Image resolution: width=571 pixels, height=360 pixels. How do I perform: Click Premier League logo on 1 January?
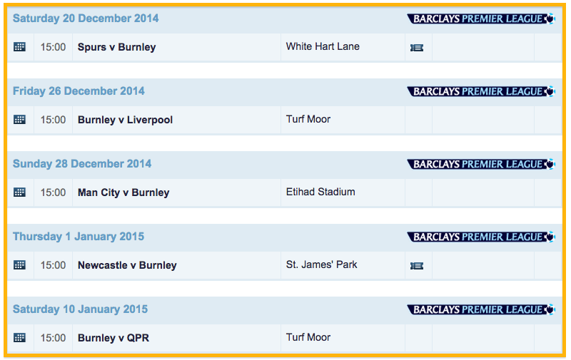481,237
